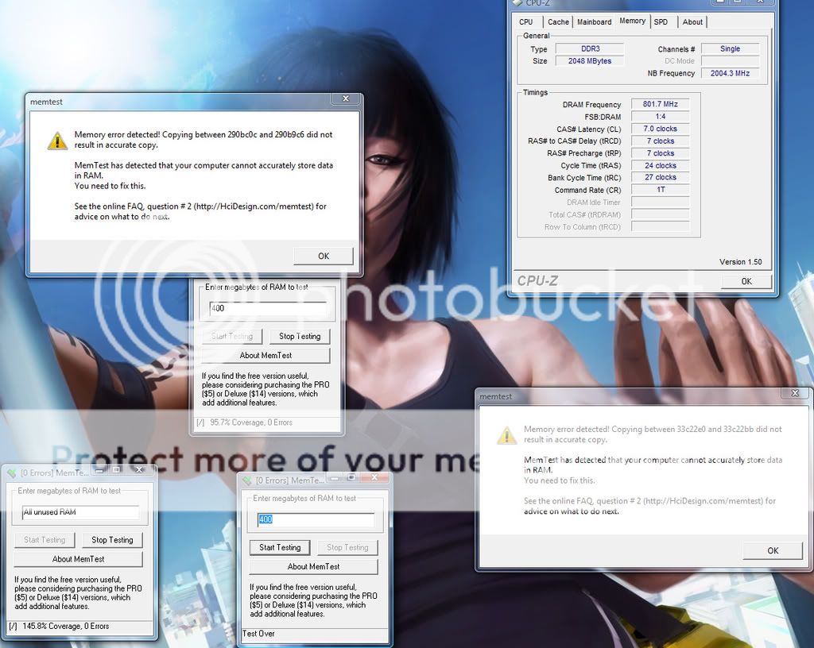Minimize the Test Over MemTest window
Viewport: 814px width, 648px height.
[x=335, y=477]
